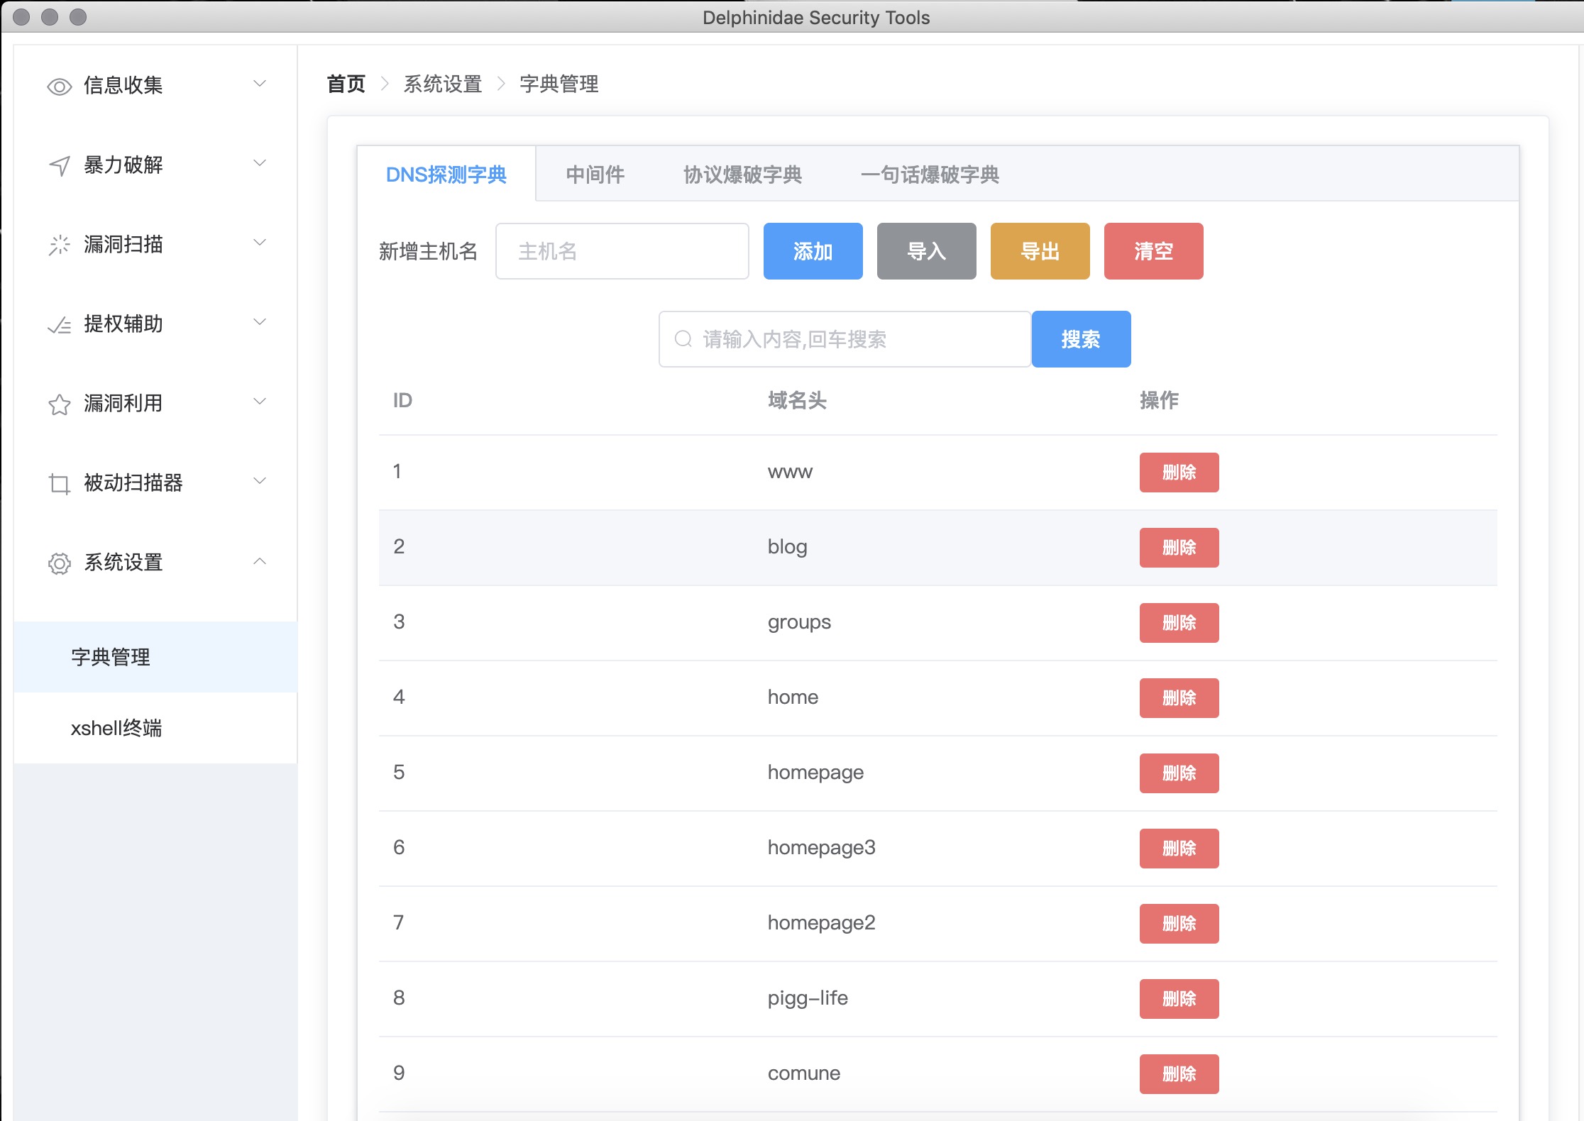Click the eye icon beside 信息收集
Screen dimensions: 1584x1121
pos(60,87)
